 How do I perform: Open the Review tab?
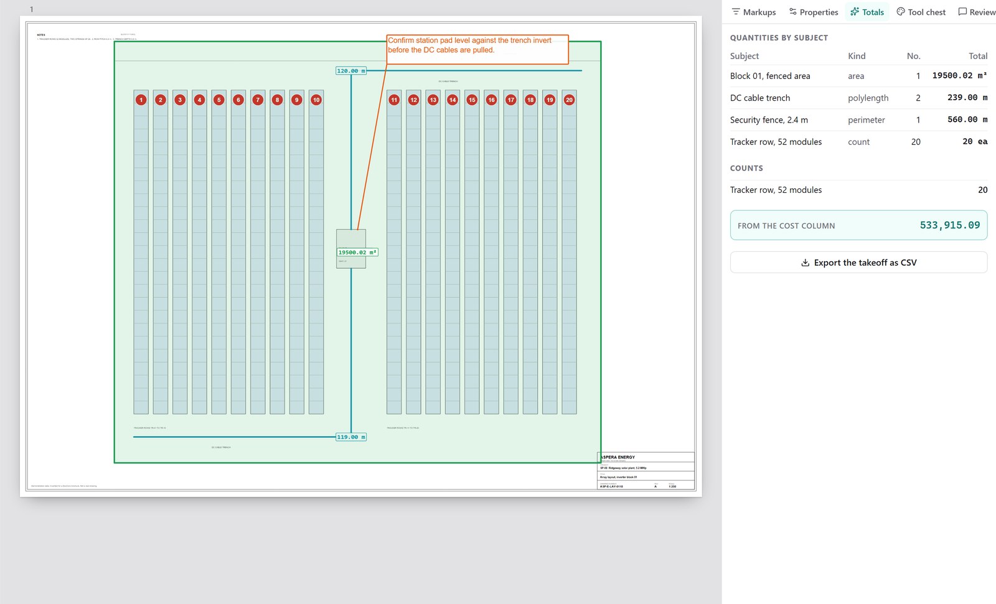tap(976, 12)
